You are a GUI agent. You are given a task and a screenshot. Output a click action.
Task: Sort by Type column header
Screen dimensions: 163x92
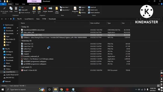point(109,23)
